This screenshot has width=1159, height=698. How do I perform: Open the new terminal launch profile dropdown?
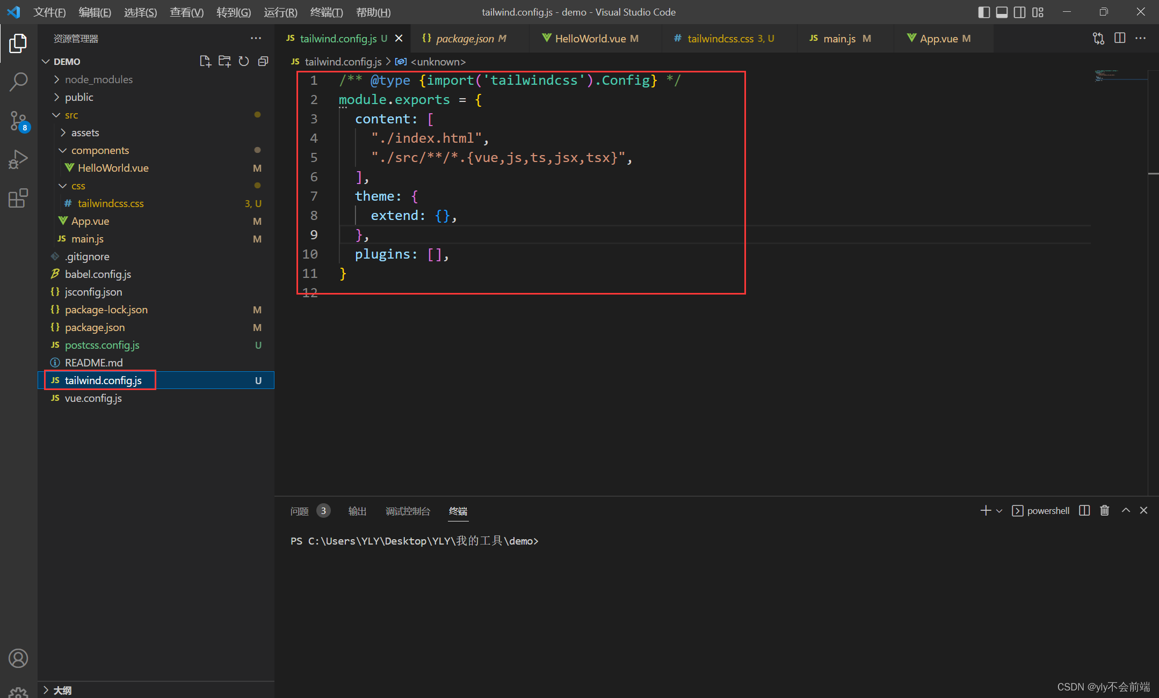pos(999,511)
